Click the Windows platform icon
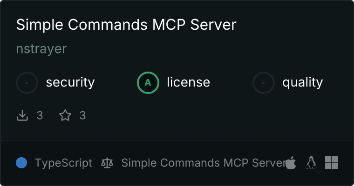 click(x=332, y=163)
